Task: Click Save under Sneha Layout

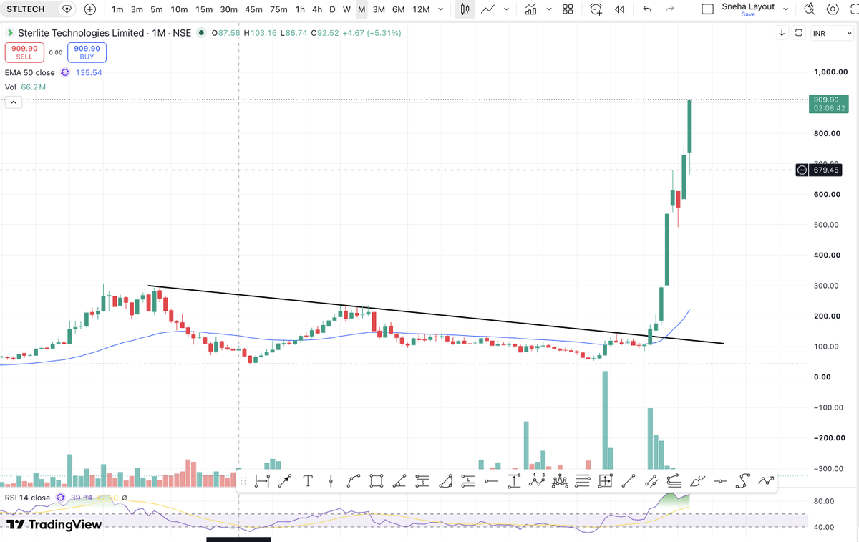Action: pos(748,14)
